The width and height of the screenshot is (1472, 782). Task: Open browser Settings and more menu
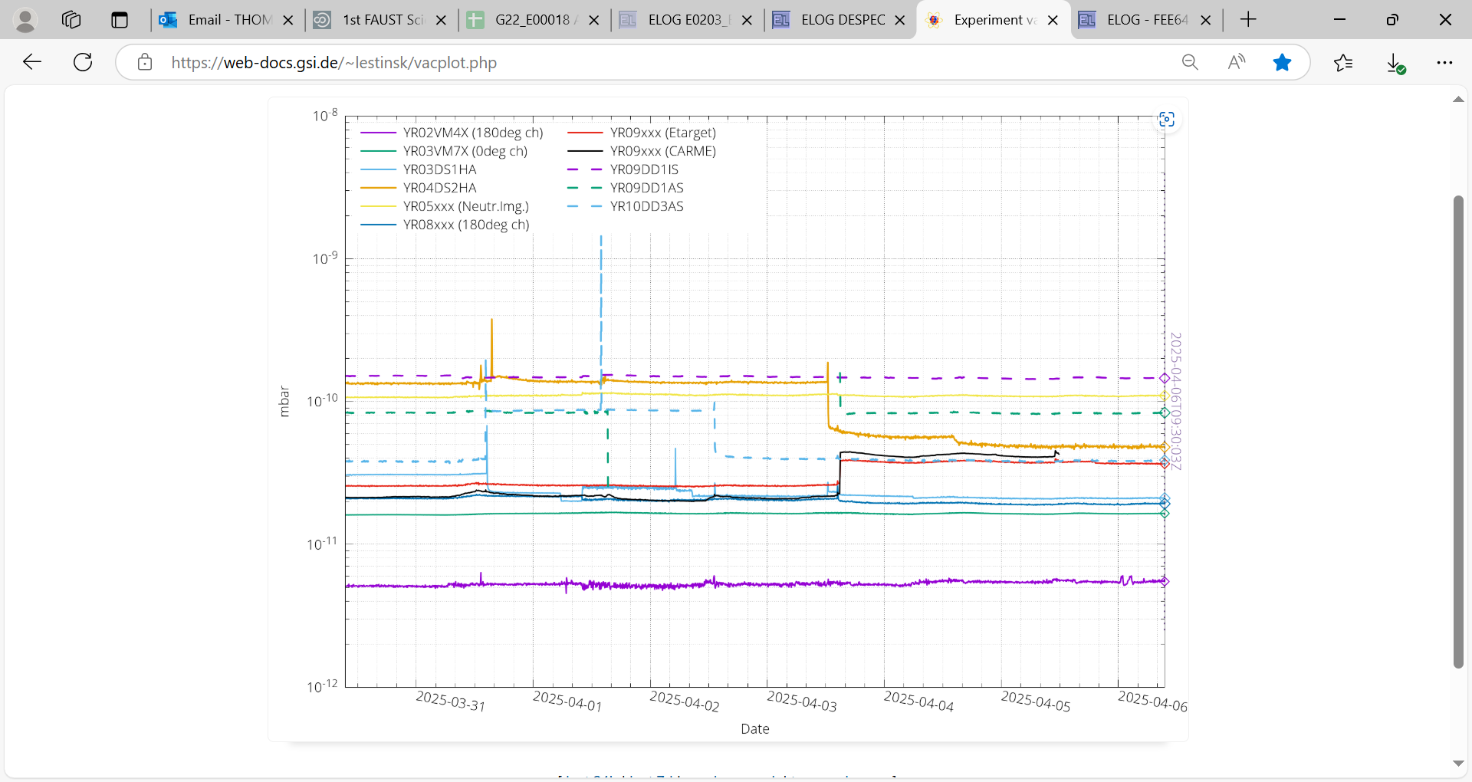tap(1444, 62)
